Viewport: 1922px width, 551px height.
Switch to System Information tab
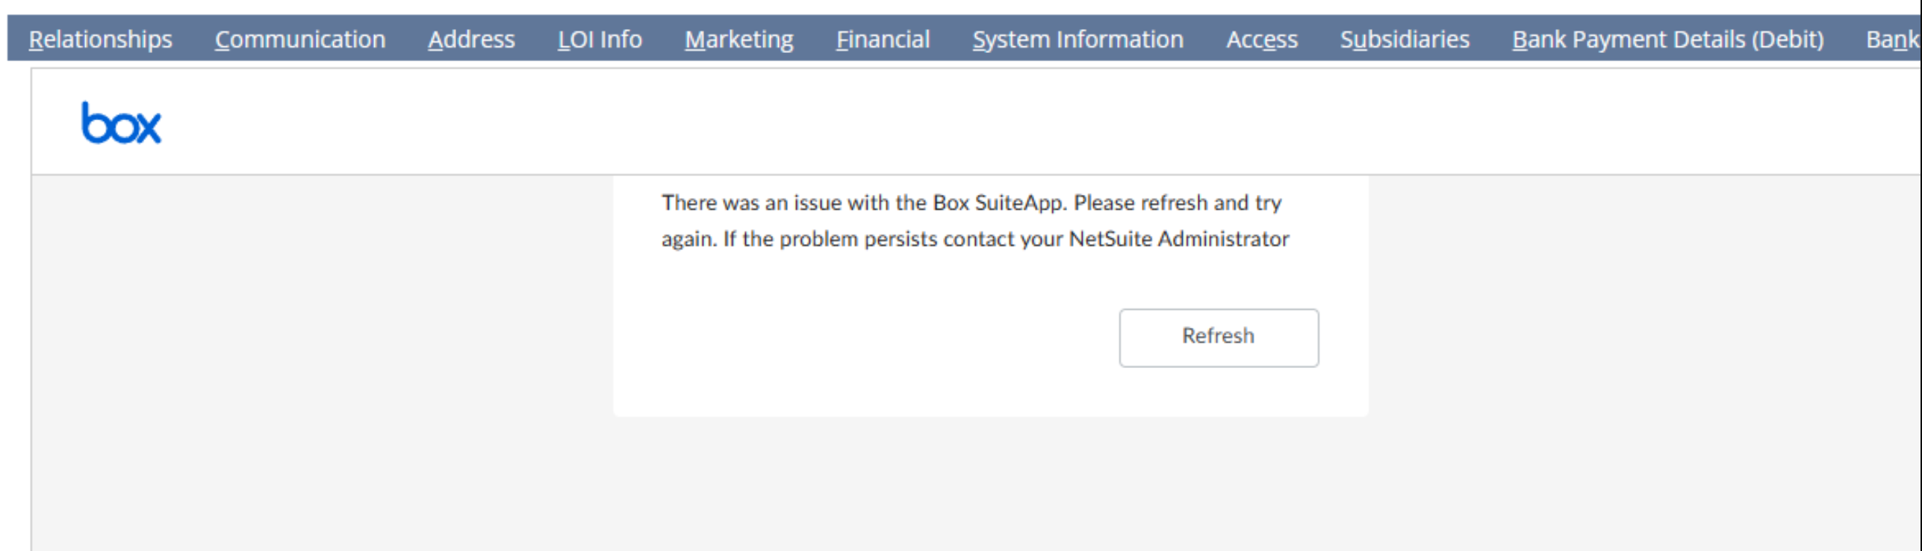(x=1077, y=40)
